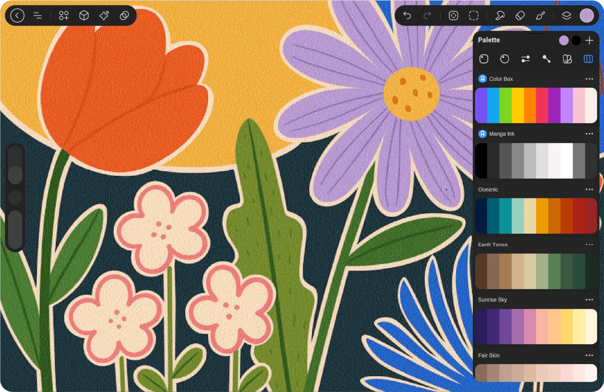The image size is (604, 392).
Task: Open the options menu for the Oceanic palette
Action: [x=589, y=190]
